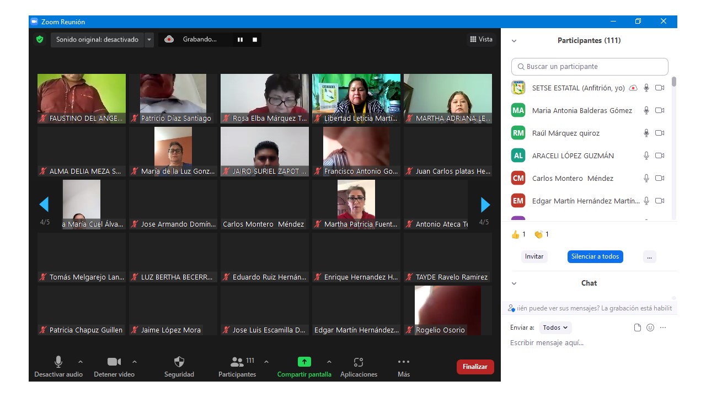The width and height of the screenshot is (706, 397).
Task: Select Rogelio Osorio video tile
Action: click(448, 310)
